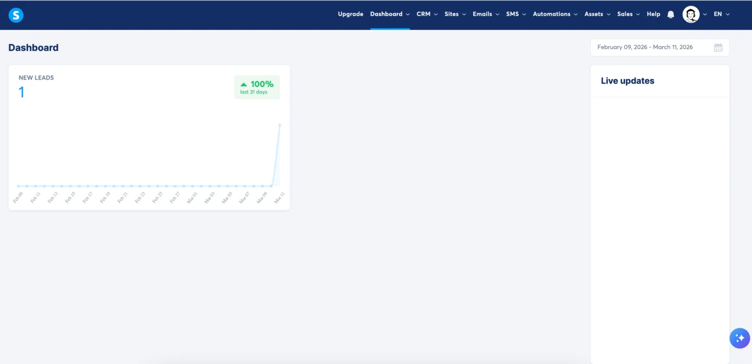Launch the AI assistant sparkle button
The image size is (752, 364).
(740, 338)
